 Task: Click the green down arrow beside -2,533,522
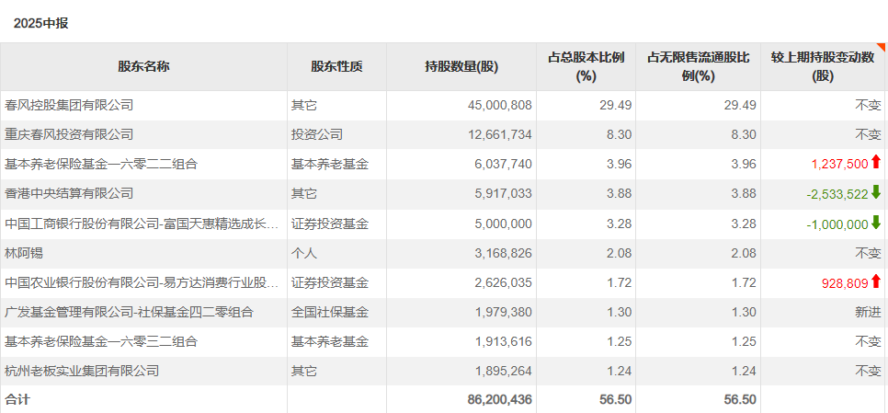[876, 192]
